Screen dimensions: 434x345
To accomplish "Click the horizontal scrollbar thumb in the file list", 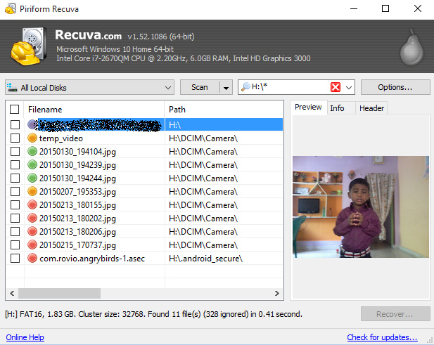I will pyautogui.click(x=59, y=293).
